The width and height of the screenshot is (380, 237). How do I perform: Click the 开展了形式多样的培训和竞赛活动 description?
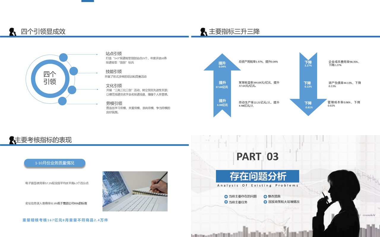tap(126, 77)
